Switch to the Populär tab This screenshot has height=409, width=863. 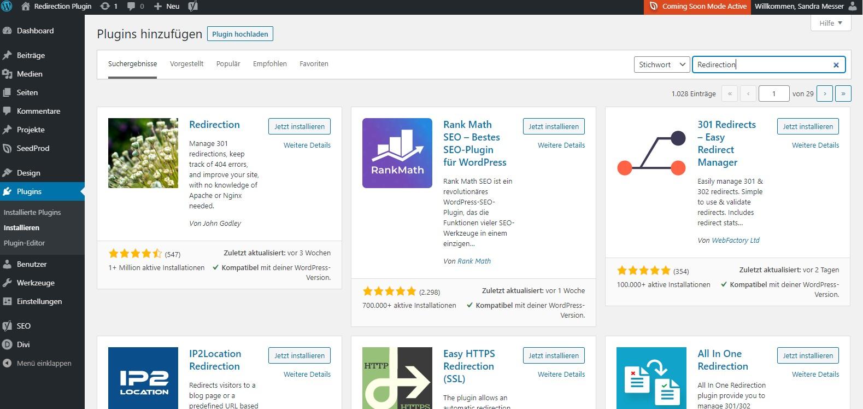click(228, 64)
